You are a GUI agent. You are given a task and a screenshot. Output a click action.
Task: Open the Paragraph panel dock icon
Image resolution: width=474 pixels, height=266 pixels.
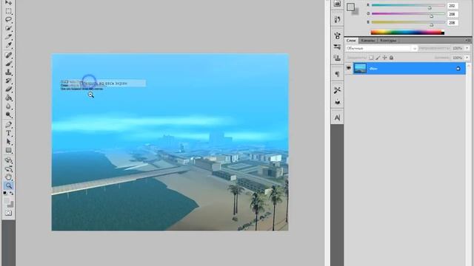pyautogui.click(x=338, y=74)
